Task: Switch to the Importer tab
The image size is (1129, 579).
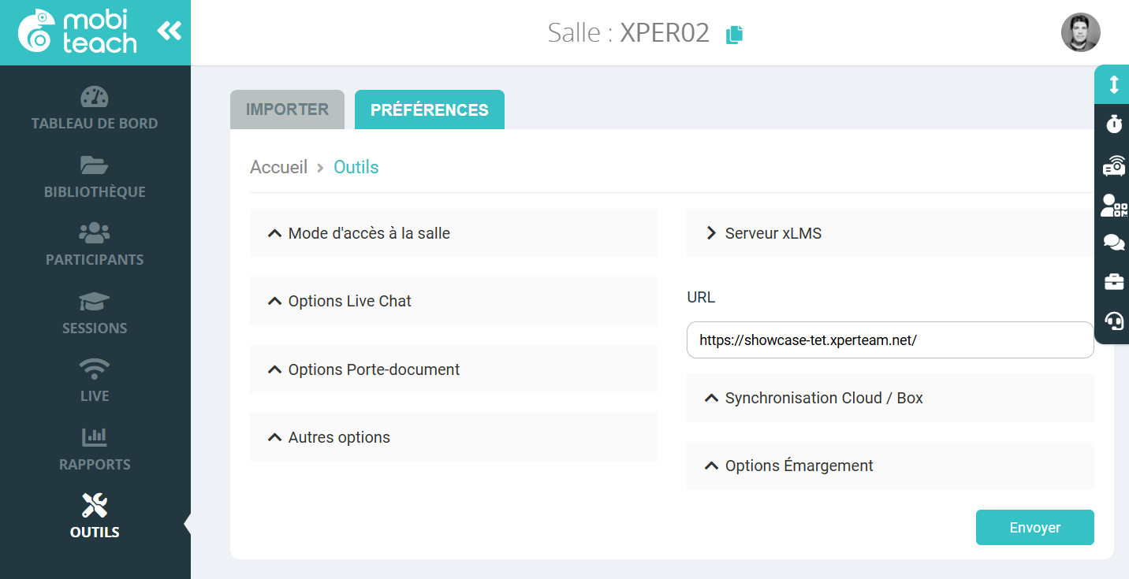Action: (x=287, y=109)
